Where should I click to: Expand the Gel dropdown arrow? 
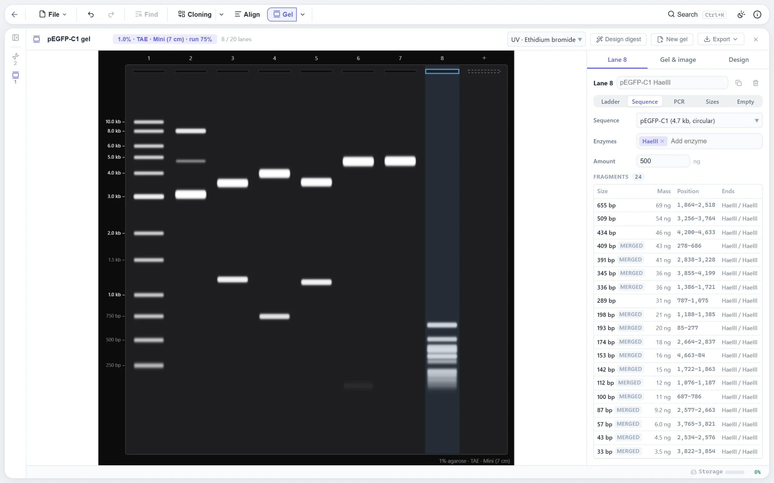(x=303, y=14)
